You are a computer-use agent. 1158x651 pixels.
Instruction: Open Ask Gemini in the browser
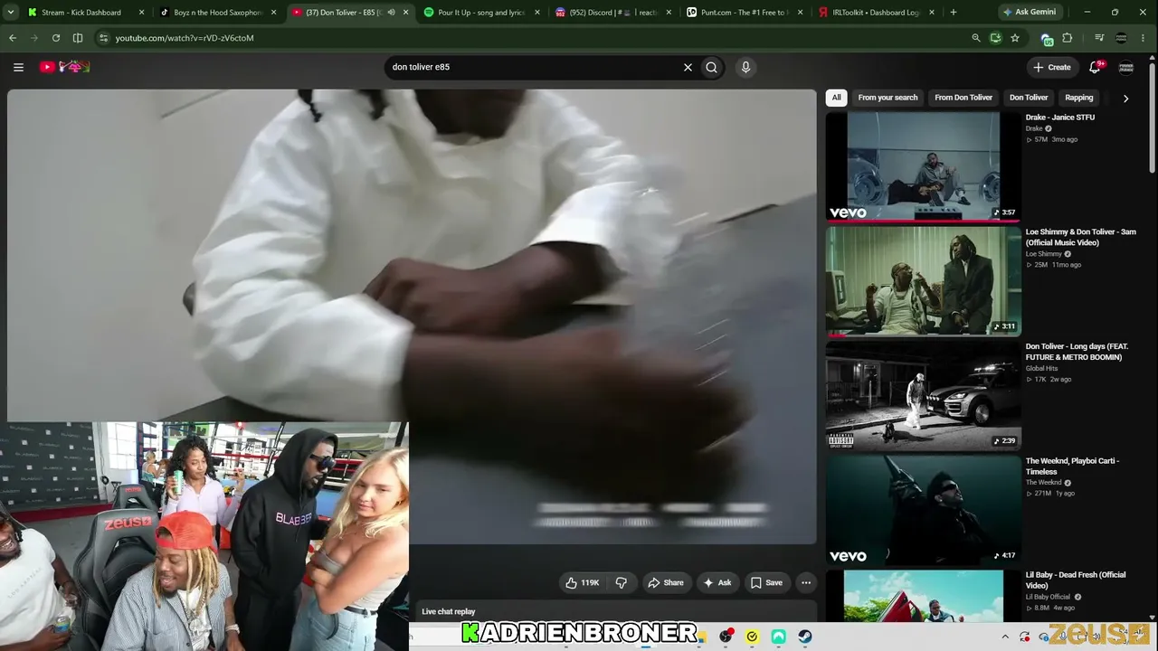[1029, 13]
